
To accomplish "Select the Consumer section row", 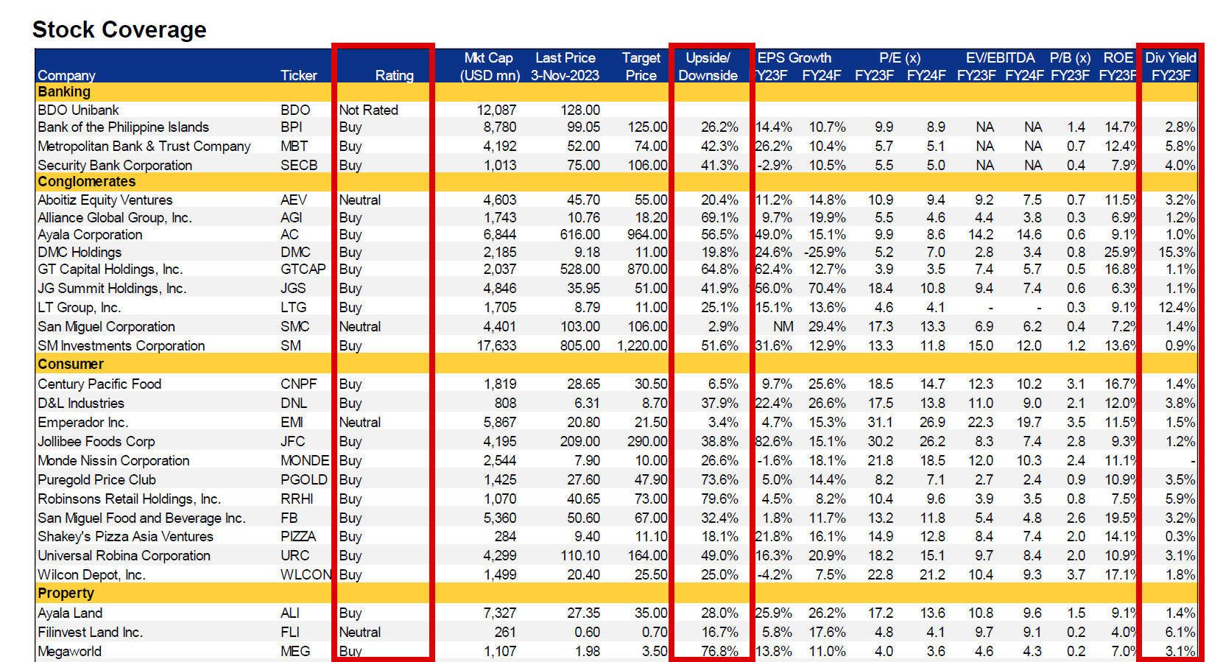I will pyautogui.click(x=617, y=365).
